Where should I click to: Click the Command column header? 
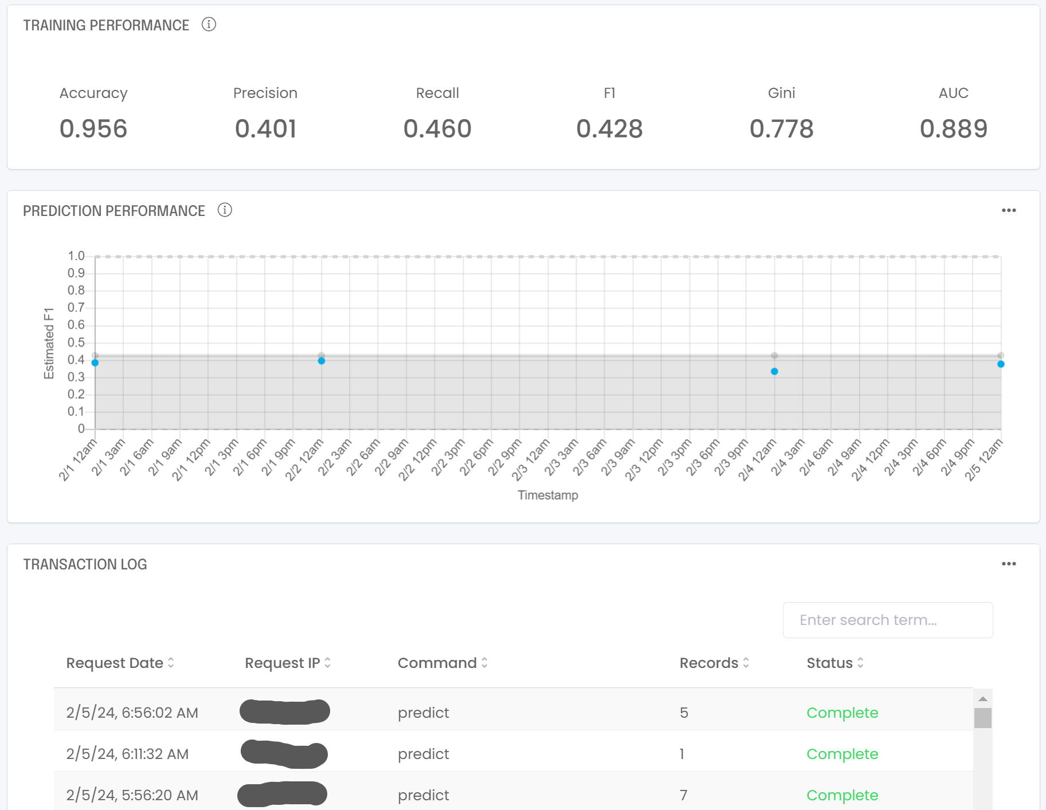click(x=438, y=663)
